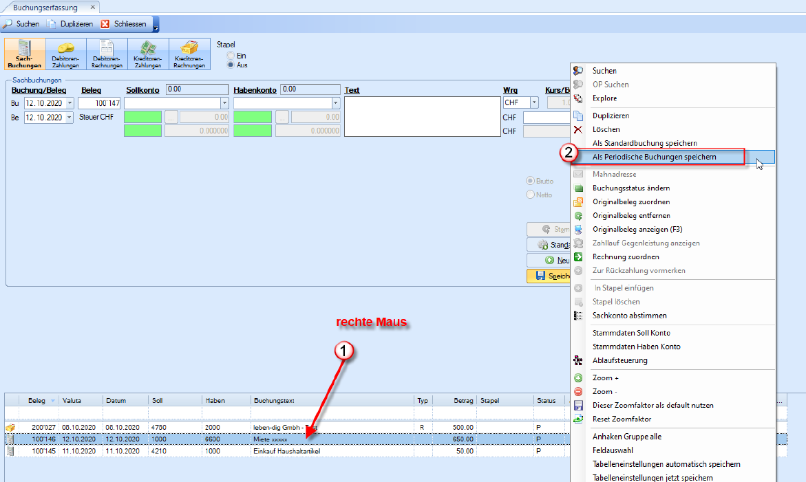
Task: Choose Als Periodische Buchungen speichern
Action: click(x=654, y=157)
